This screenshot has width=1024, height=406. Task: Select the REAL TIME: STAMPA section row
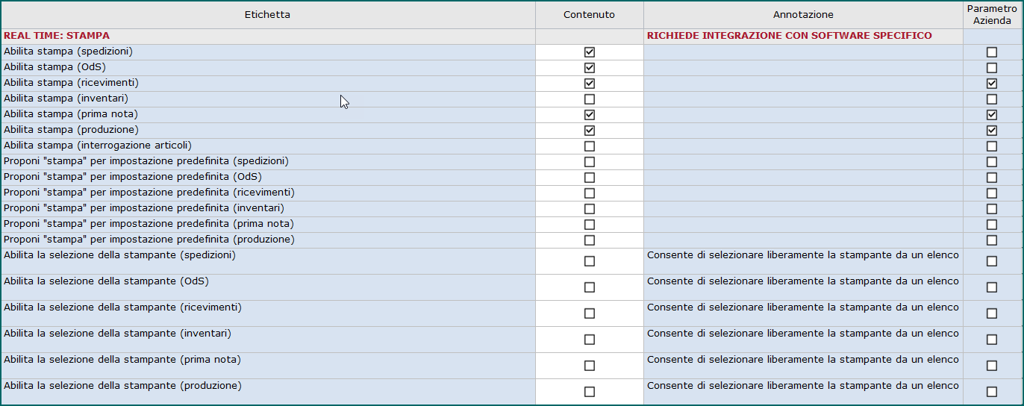(511, 36)
